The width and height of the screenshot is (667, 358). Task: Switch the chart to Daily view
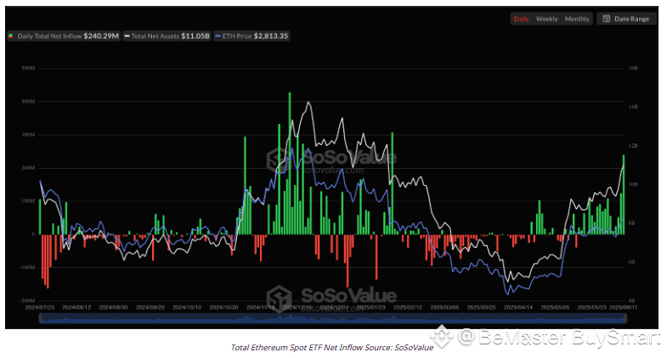(521, 19)
